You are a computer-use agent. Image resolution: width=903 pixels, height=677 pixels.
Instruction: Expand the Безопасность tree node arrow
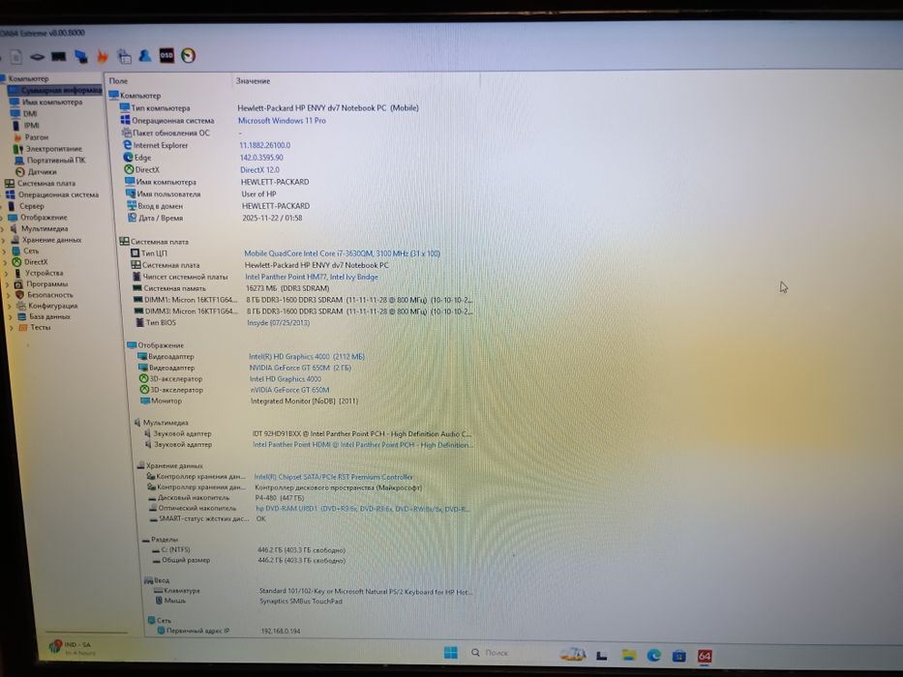coord(8,295)
